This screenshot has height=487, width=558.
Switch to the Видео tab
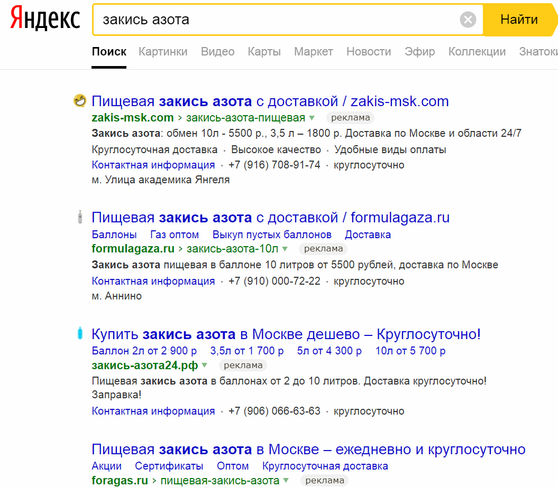pyautogui.click(x=217, y=52)
